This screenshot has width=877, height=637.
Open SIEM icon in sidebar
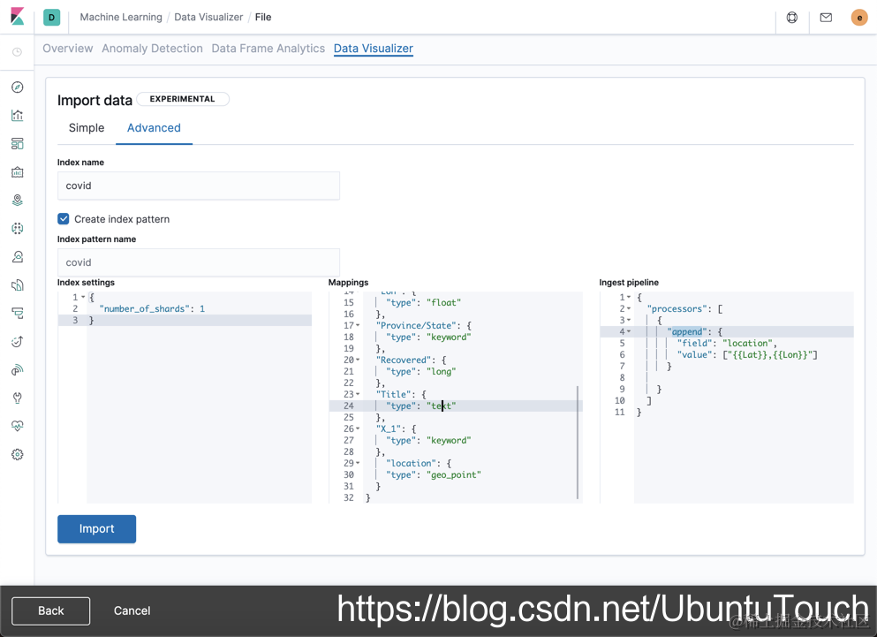[x=18, y=370]
